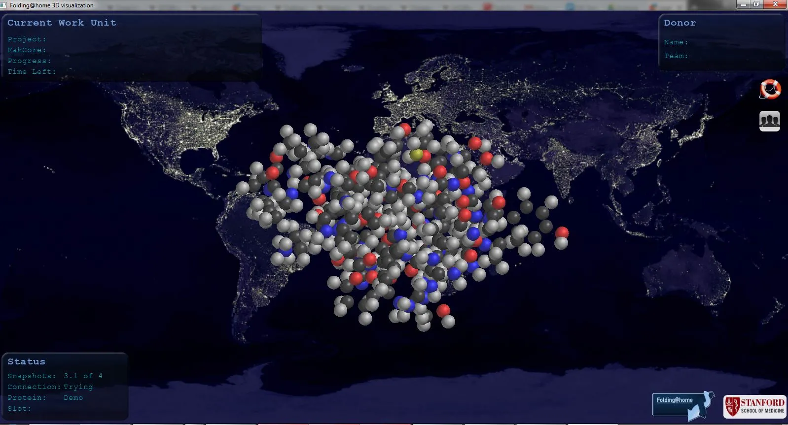Click the donor Team field
The height and width of the screenshot is (425, 788).
click(x=676, y=56)
